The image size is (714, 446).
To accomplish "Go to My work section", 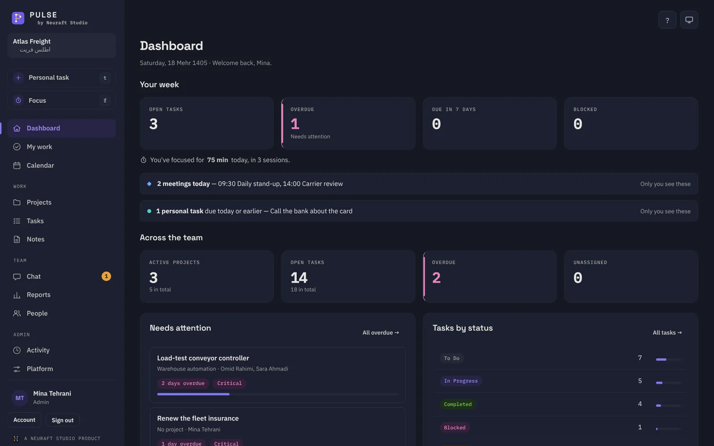I will click(x=62, y=147).
